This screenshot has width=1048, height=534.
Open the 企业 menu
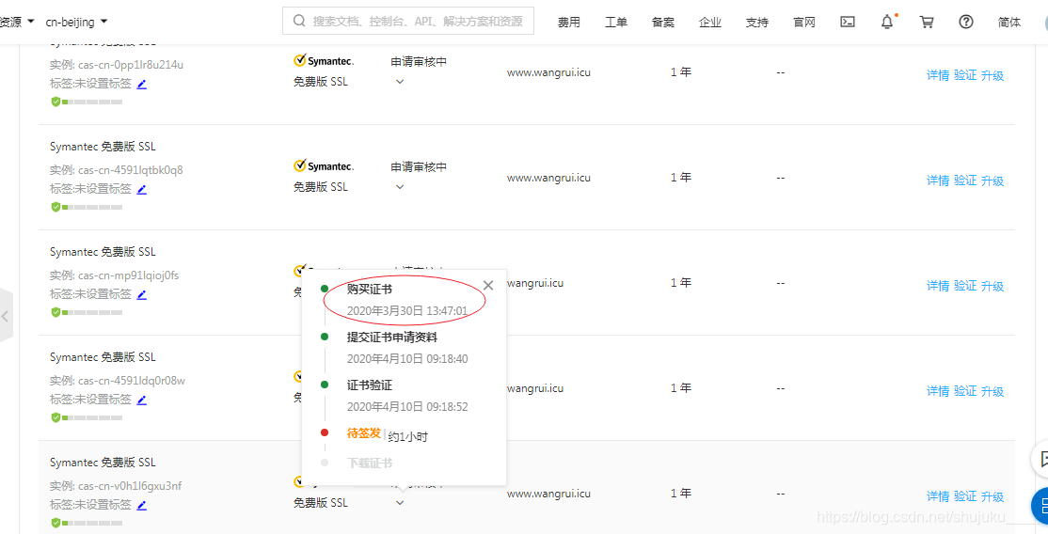[710, 22]
